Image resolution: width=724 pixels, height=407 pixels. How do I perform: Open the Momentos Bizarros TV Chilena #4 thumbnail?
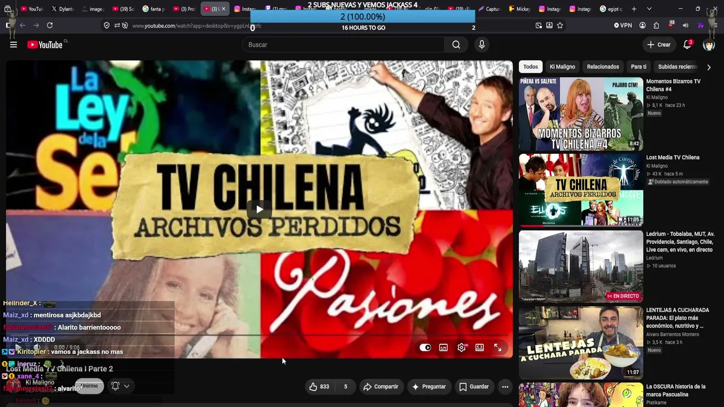(x=581, y=114)
